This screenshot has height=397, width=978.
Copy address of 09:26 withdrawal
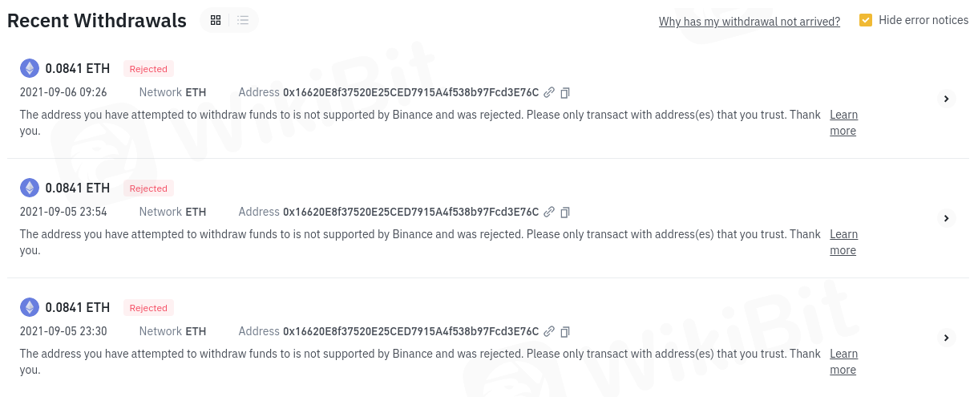[565, 93]
